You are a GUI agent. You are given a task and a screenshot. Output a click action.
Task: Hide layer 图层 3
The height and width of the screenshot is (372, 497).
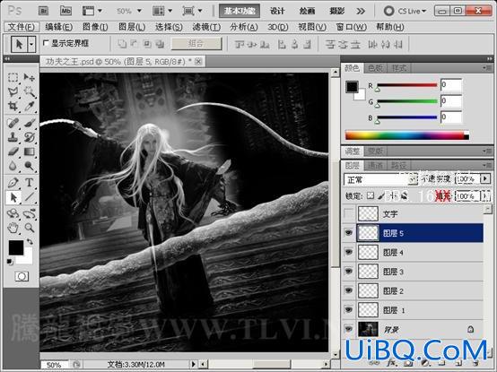(349, 272)
